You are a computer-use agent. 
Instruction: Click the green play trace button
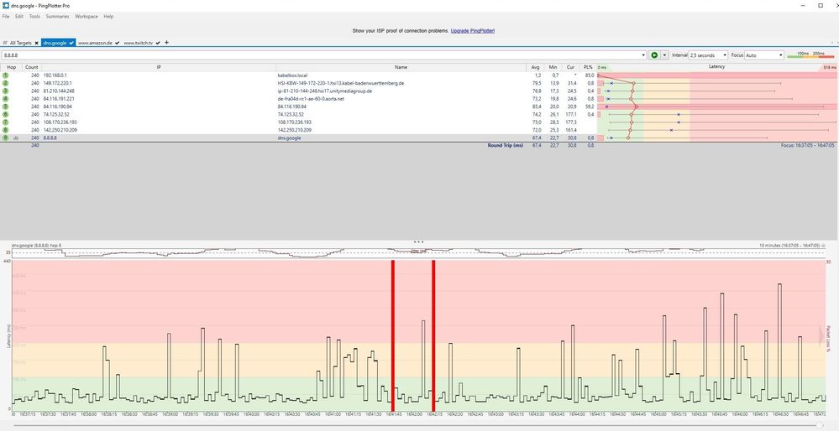(x=654, y=55)
